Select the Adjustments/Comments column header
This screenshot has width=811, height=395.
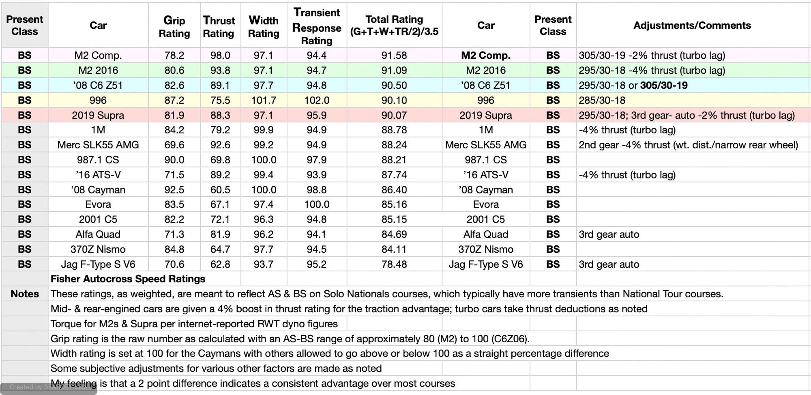coord(692,25)
